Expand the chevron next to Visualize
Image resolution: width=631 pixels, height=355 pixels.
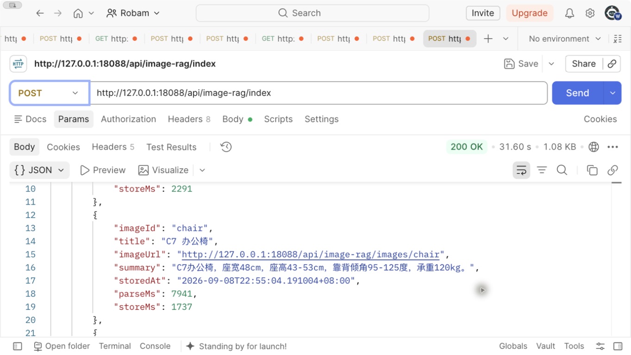pos(202,170)
